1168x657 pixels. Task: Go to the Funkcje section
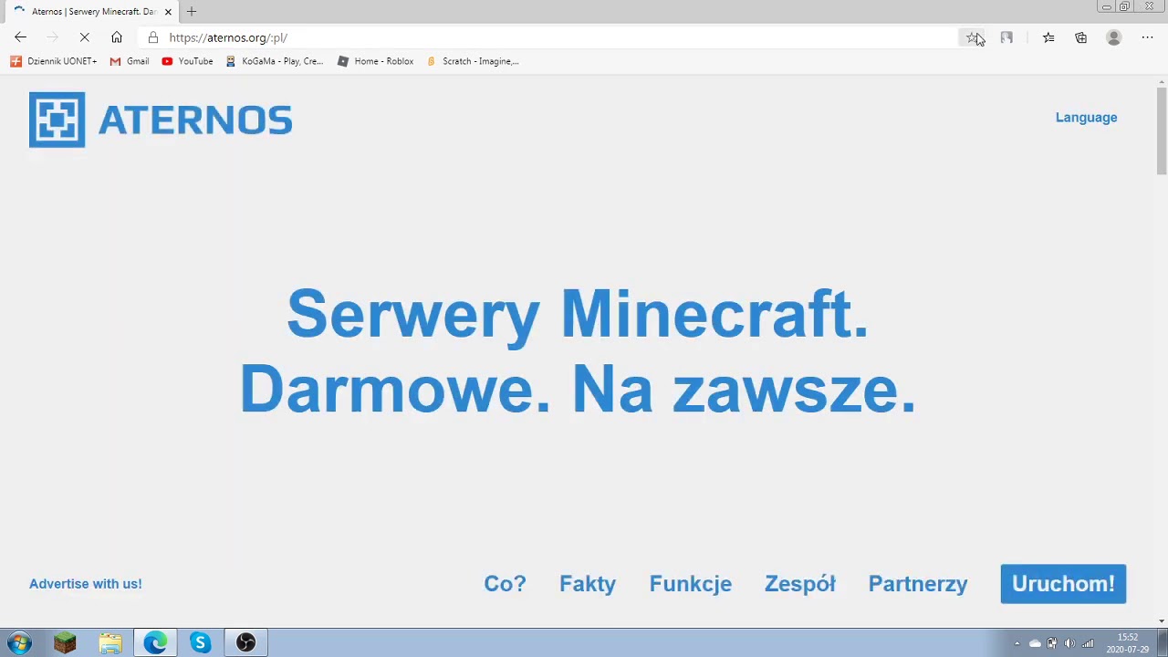click(691, 584)
